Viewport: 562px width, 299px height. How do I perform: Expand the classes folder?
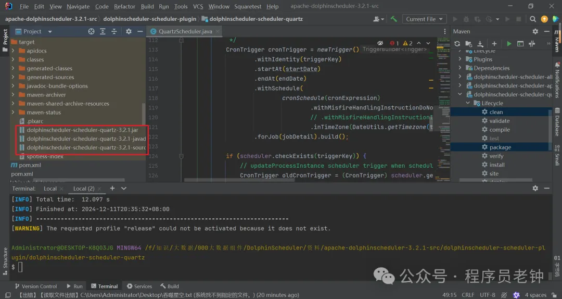(13, 59)
